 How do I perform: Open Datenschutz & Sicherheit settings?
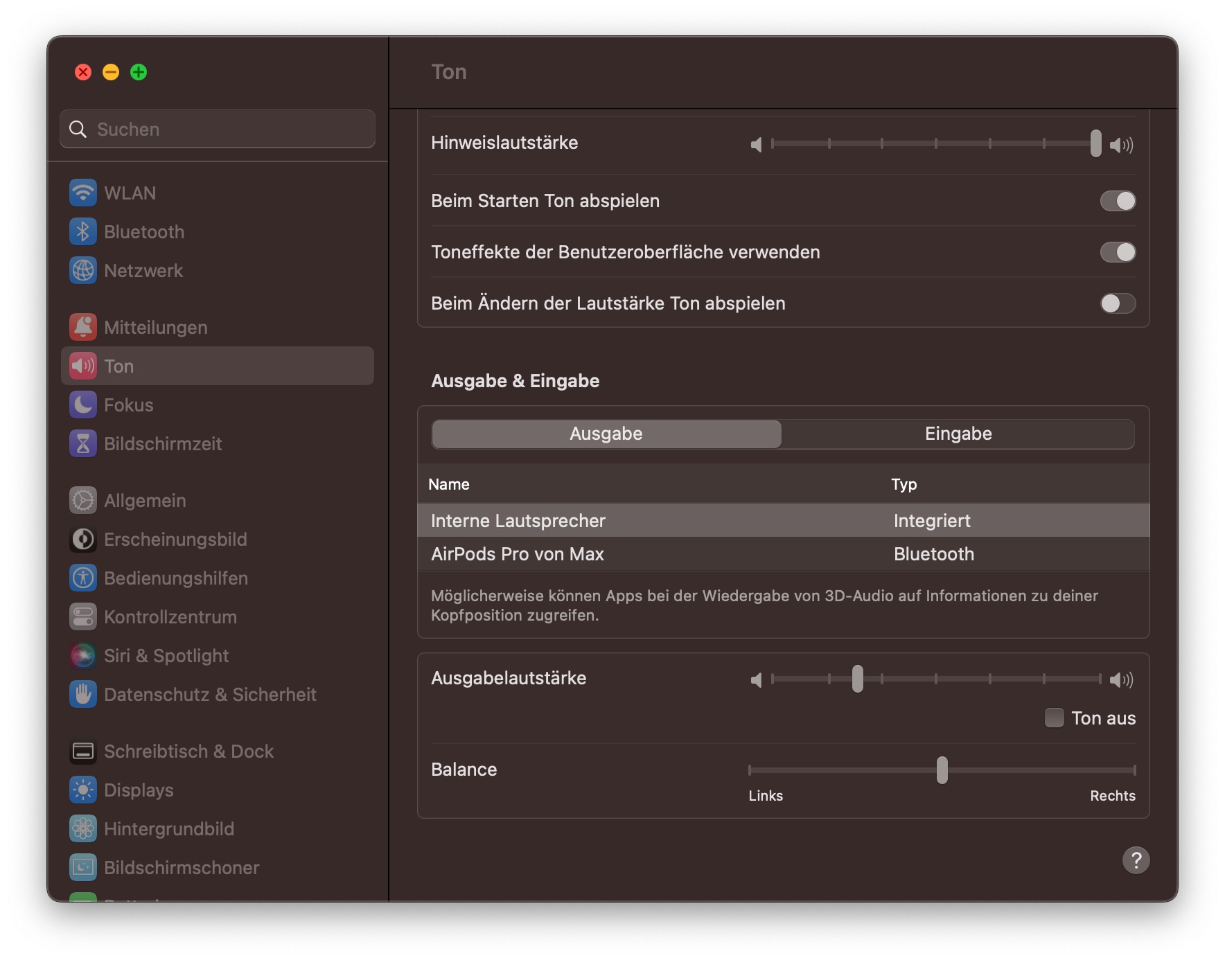pyautogui.click(x=209, y=695)
